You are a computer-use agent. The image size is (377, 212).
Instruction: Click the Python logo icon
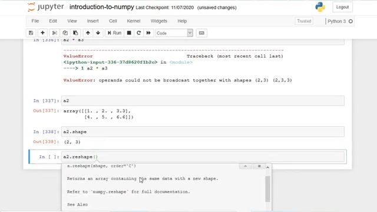click(320, 7)
